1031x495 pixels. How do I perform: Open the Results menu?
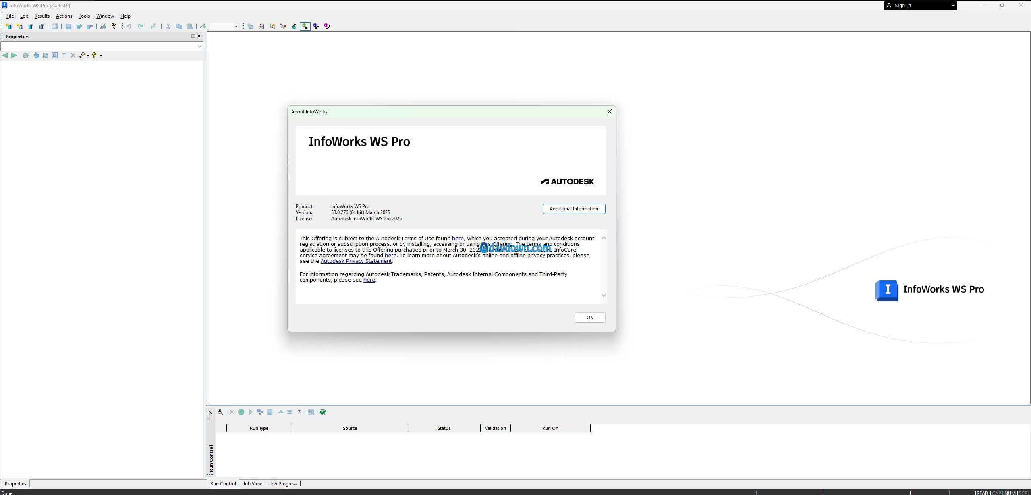click(x=42, y=16)
